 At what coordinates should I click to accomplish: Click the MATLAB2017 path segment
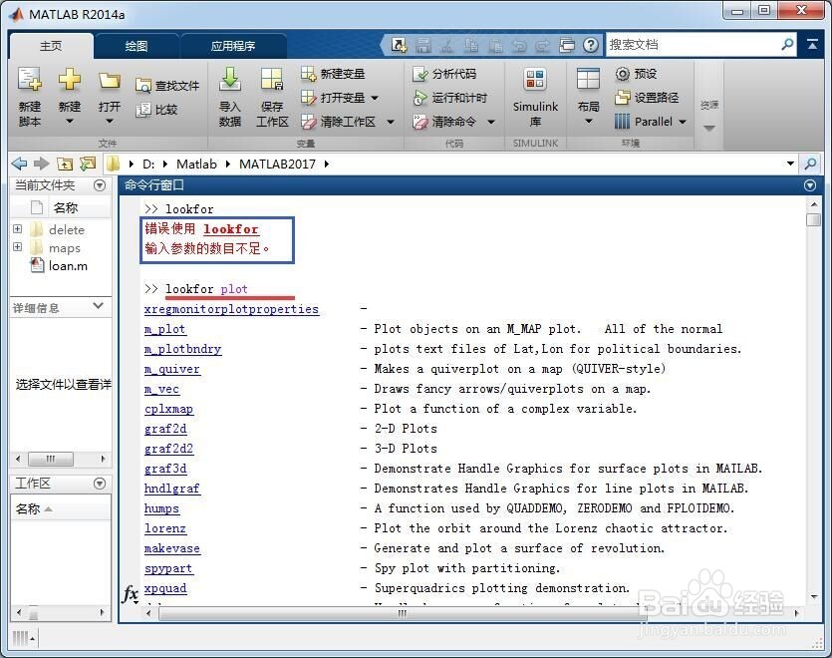click(x=278, y=164)
